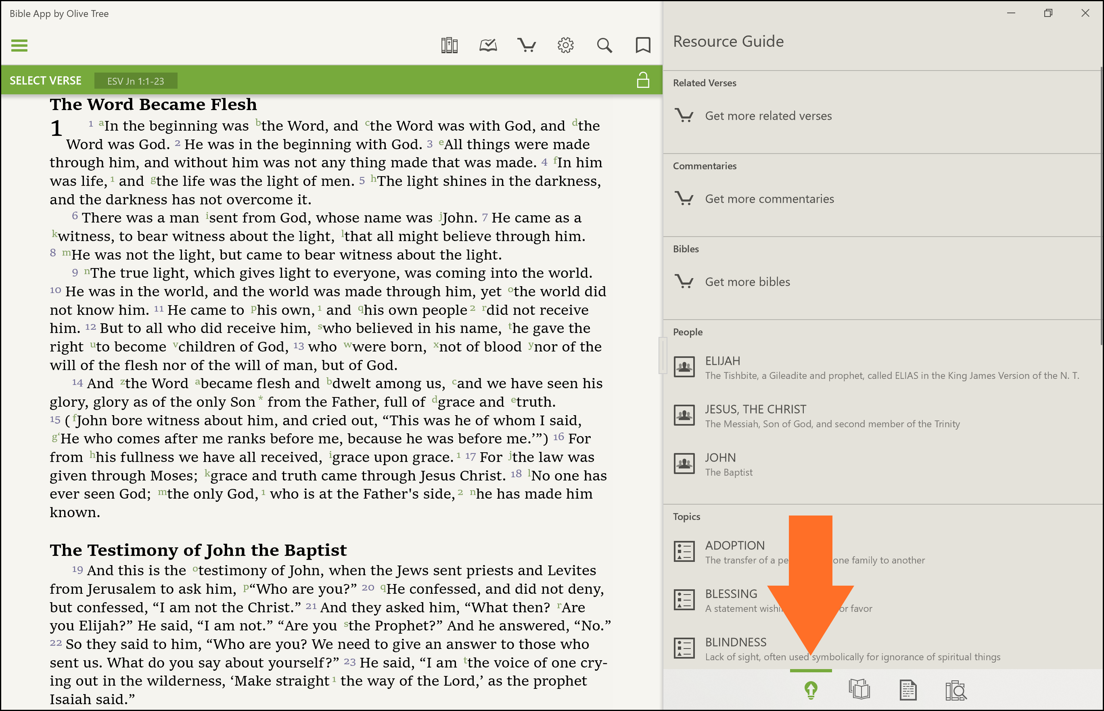Click heading The Testimony of John the Baptist
The width and height of the screenshot is (1104, 711).
pyautogui.click(x=198, y=550)
